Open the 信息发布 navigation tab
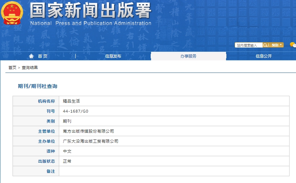The image size is (296, 183). click(x=113, y=56)
